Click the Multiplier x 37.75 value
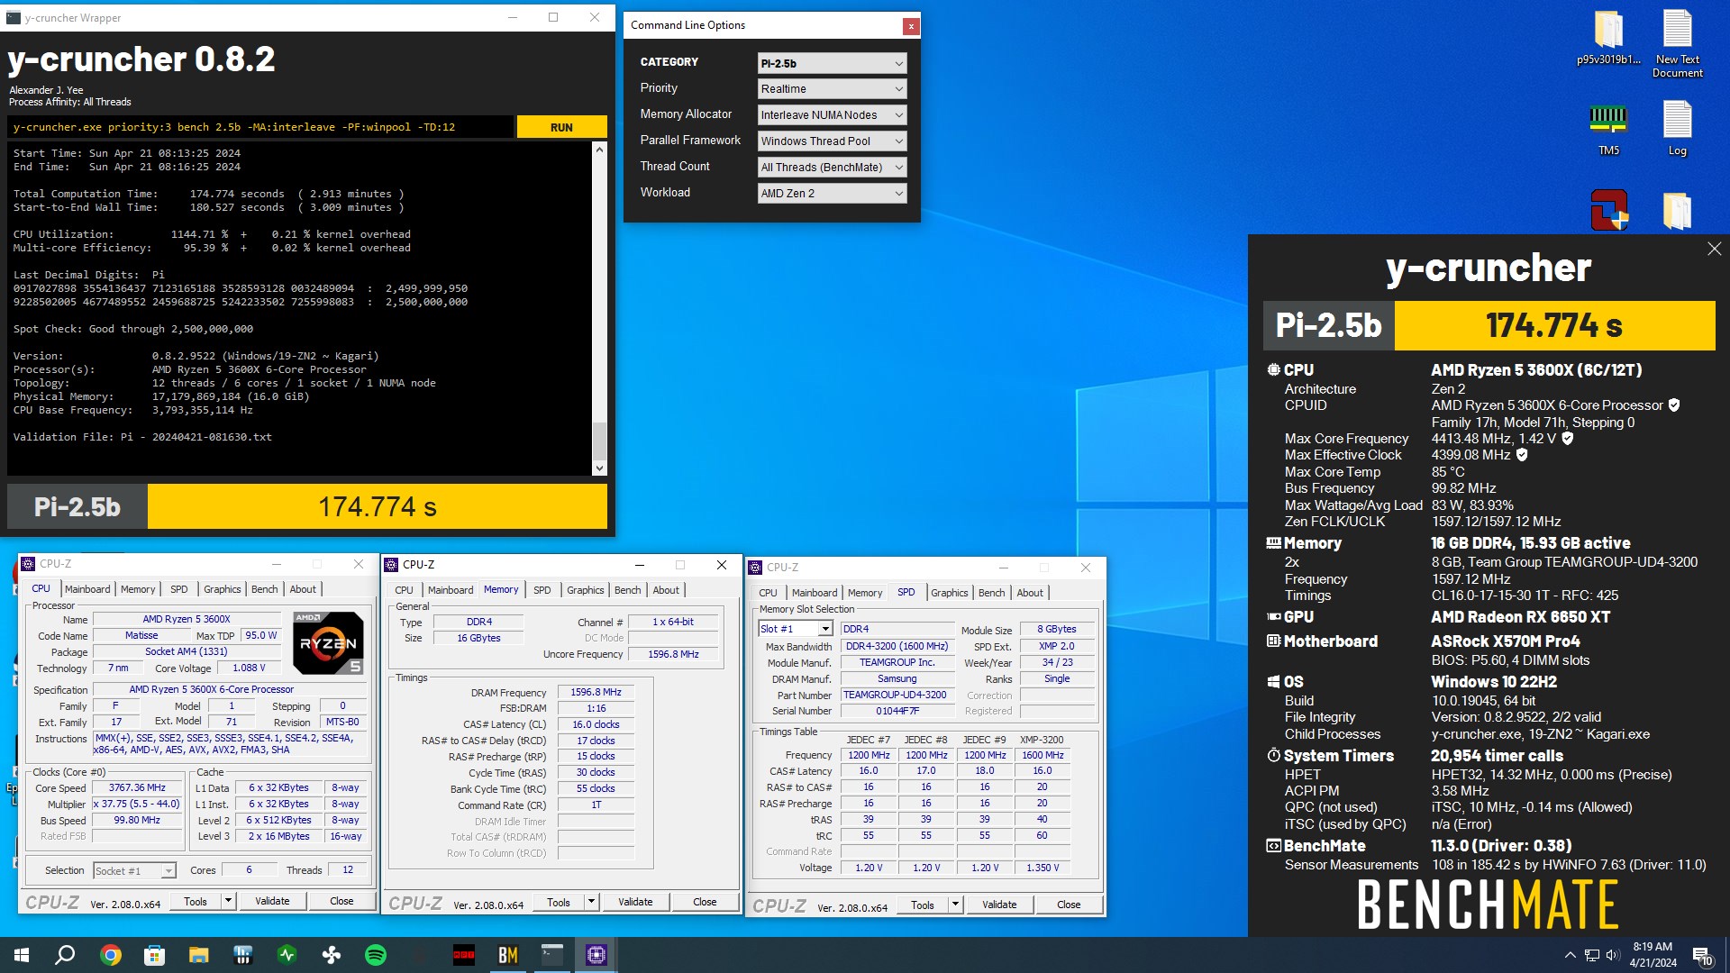 [x=137, y=805]
